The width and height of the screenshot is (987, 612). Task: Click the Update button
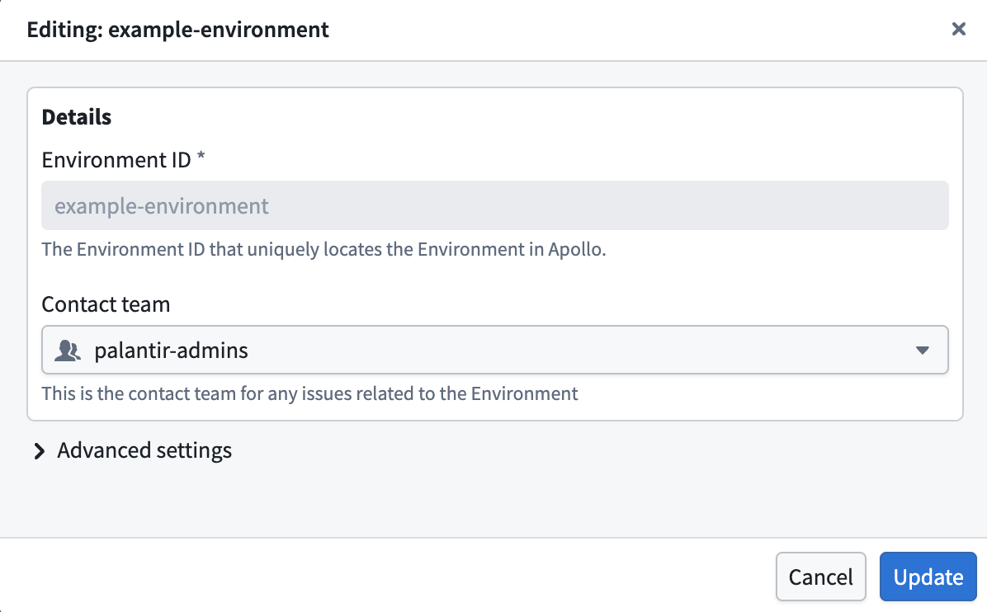(928, 577)
